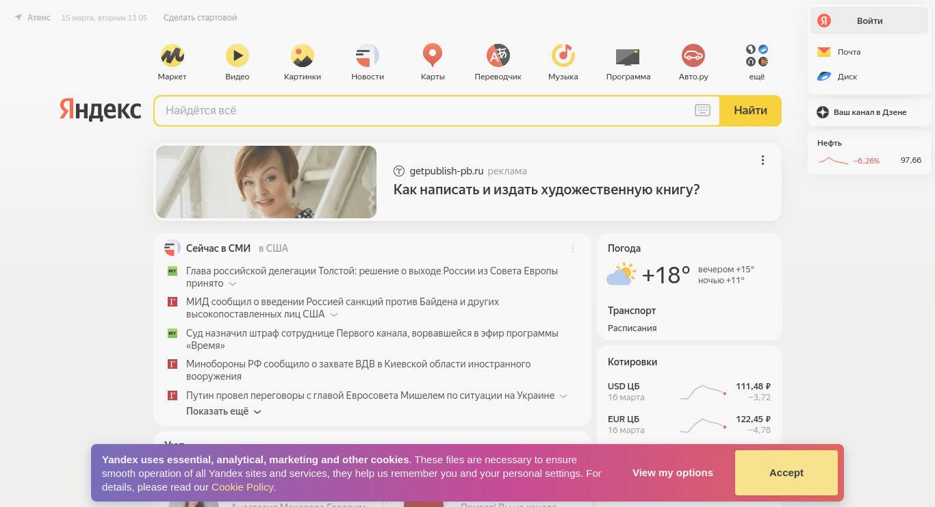The width and height of the screenshot is (935, 507).
Task: Expand the Путин Мишель news story chevron
Action: [x=563, y=396]
